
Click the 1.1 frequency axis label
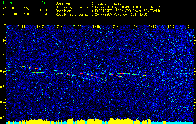click(2, 40)
